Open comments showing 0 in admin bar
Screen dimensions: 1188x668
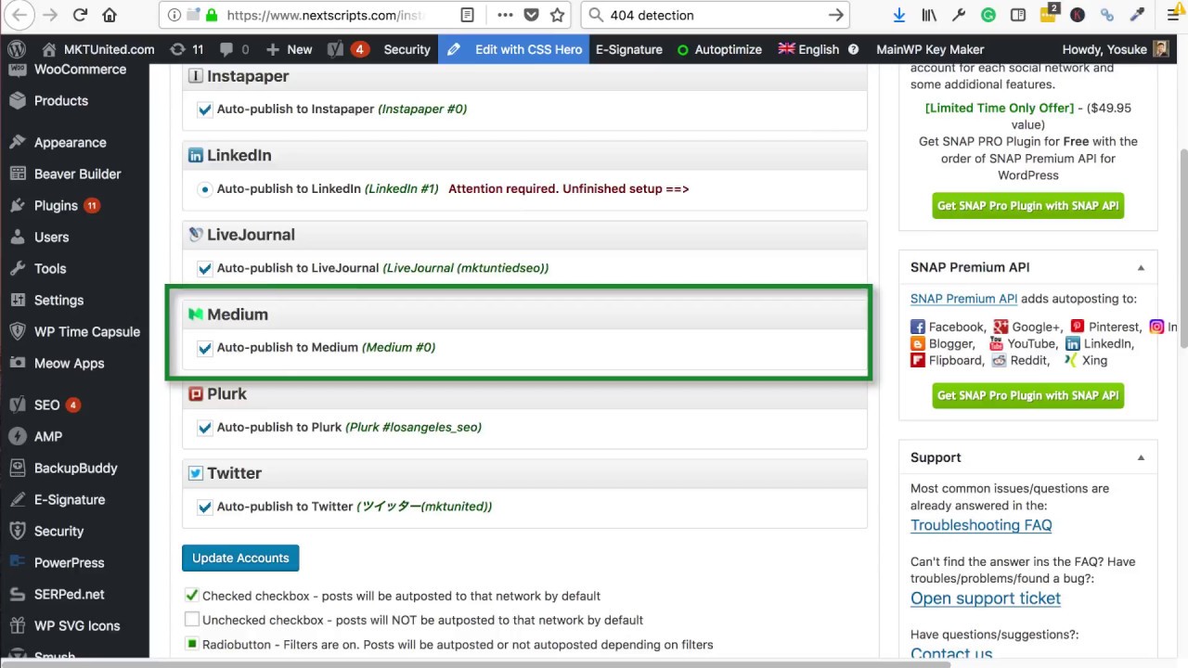point(234,49)
